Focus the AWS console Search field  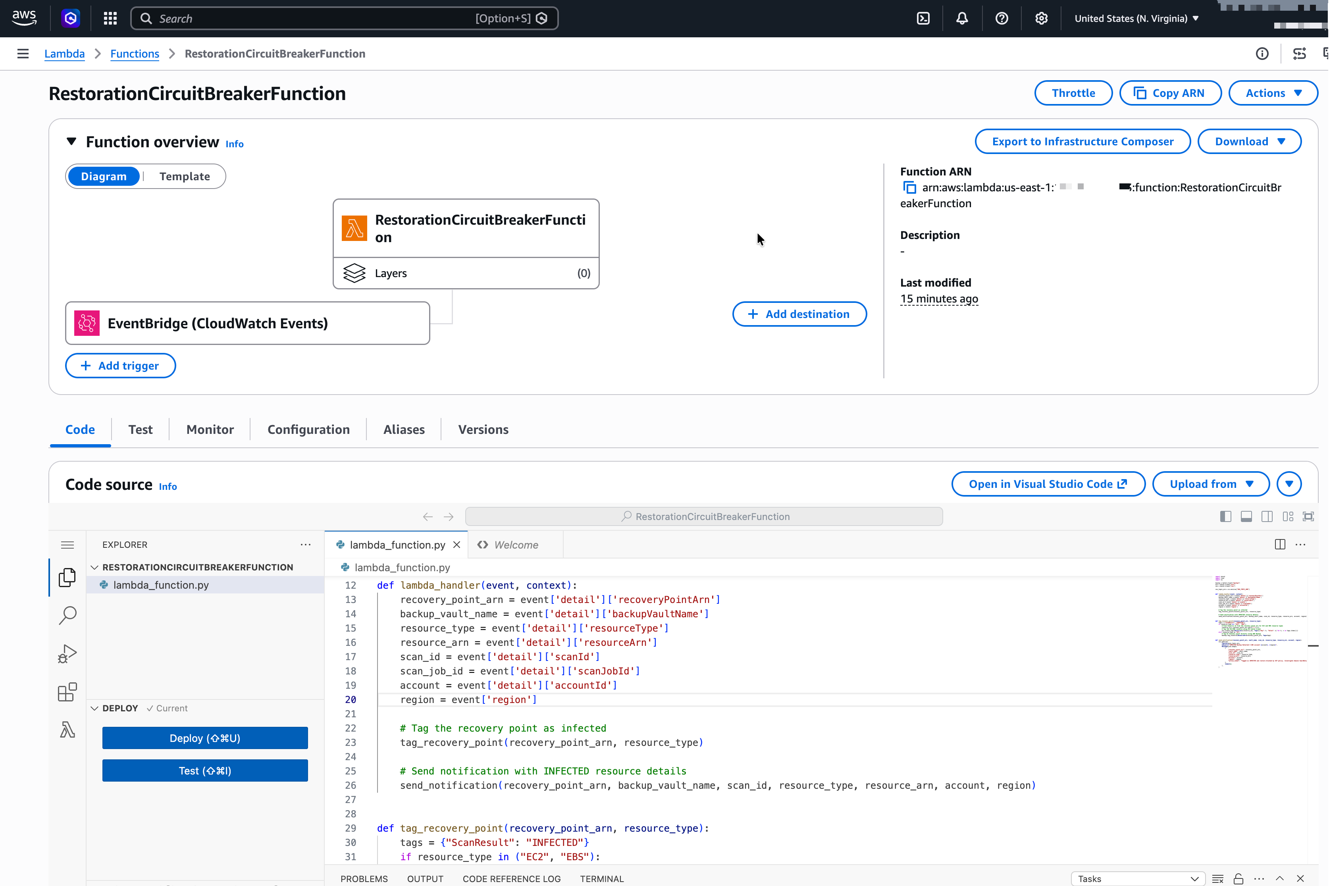click(344, 19)
